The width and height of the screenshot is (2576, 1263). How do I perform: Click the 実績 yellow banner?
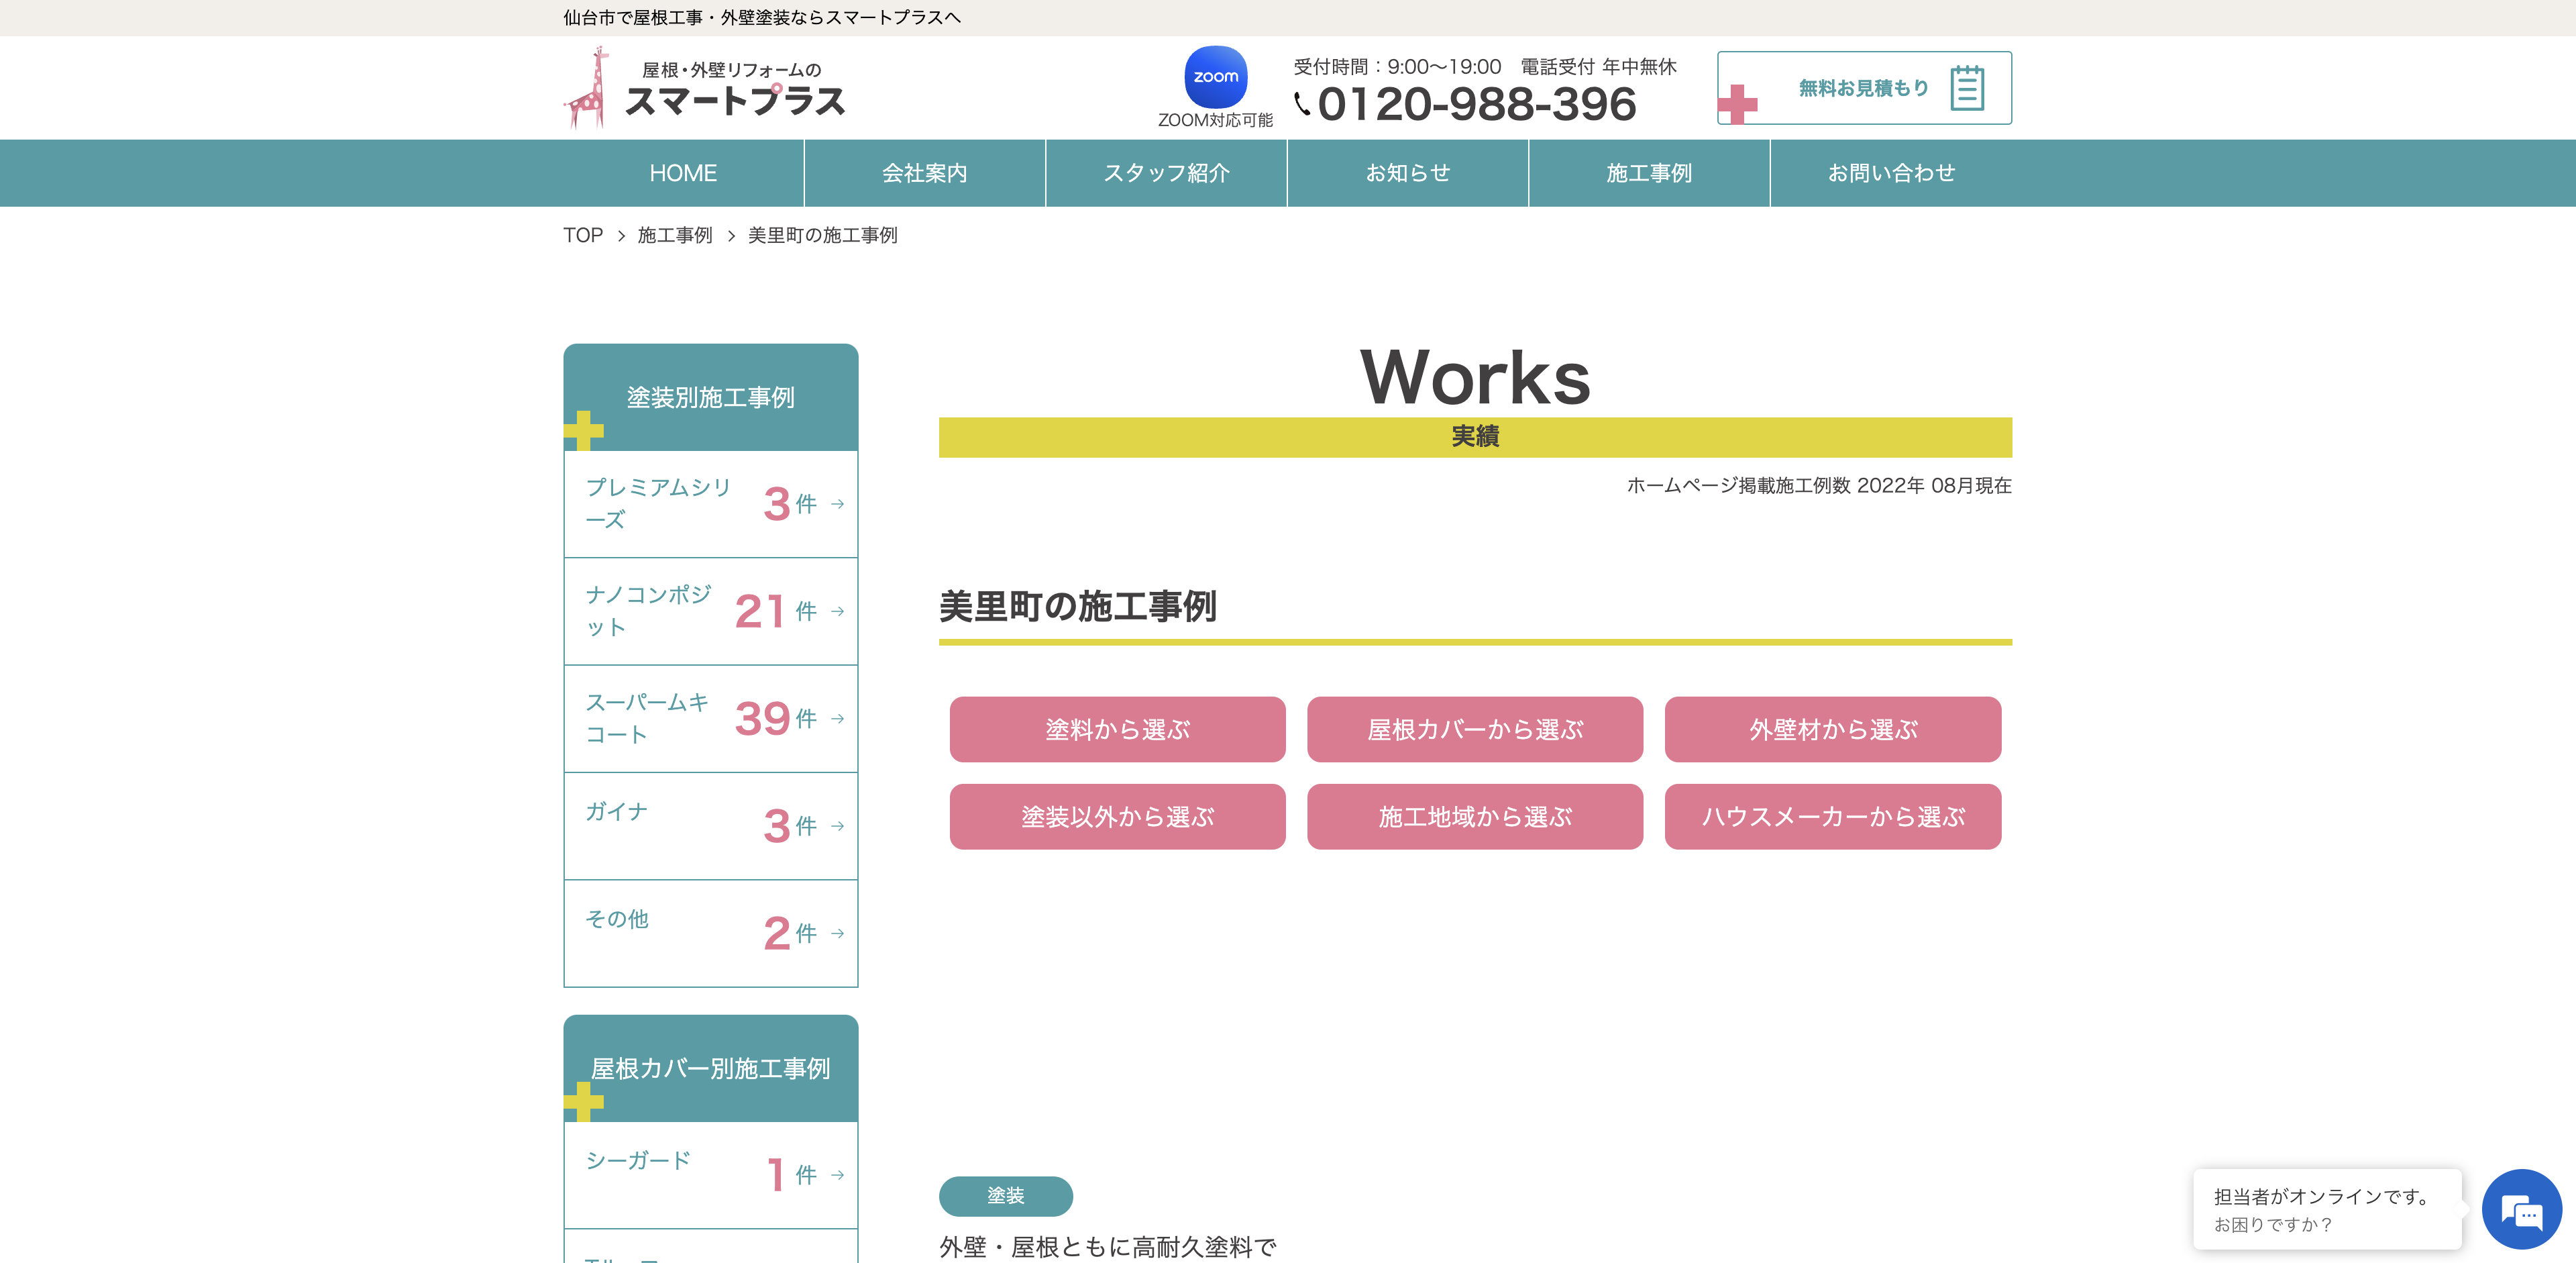tap(1475, 437)
